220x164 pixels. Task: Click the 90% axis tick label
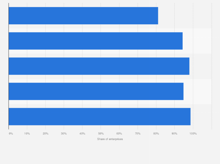click(x=174, y=134)
